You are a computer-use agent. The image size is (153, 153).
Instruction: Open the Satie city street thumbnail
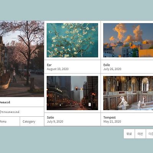tap(72, 93)
